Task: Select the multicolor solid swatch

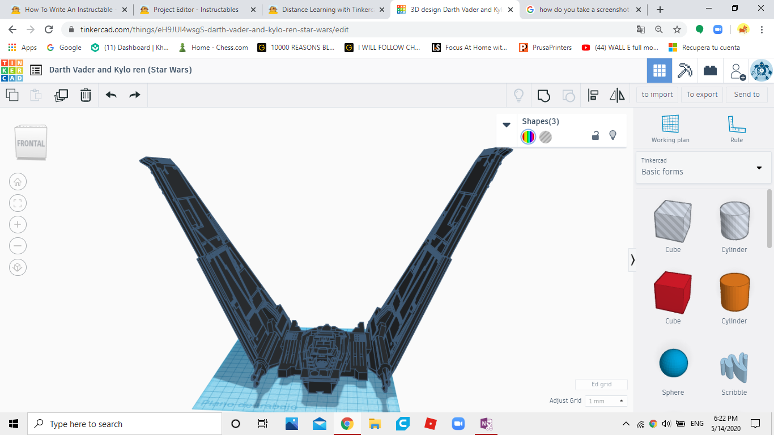Action: pos(528,137)
